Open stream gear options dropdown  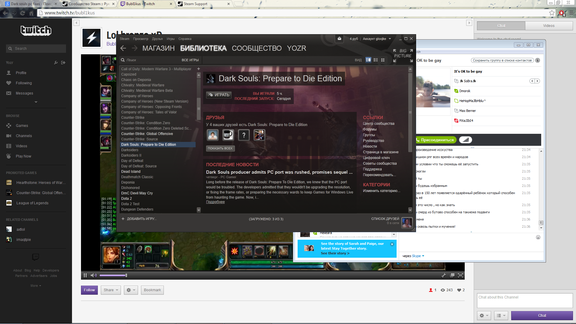pos(131,290)
